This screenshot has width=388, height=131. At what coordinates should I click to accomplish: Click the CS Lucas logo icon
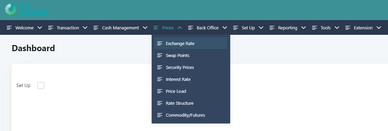point(11,10)
